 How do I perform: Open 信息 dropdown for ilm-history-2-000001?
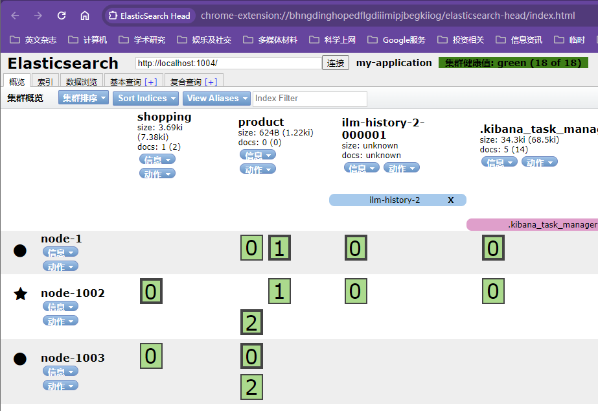pyautogui.click(x=362, y=167)
